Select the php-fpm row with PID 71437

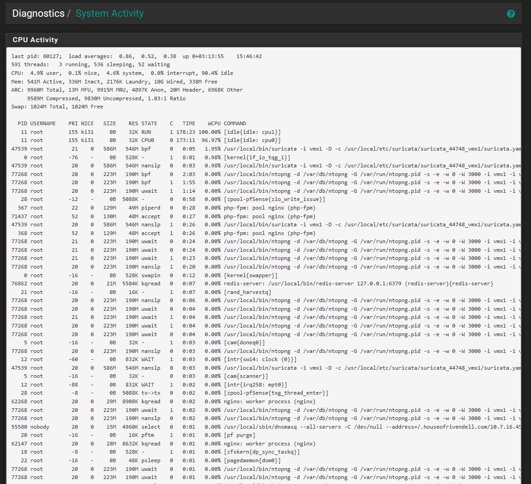[163, 216]
